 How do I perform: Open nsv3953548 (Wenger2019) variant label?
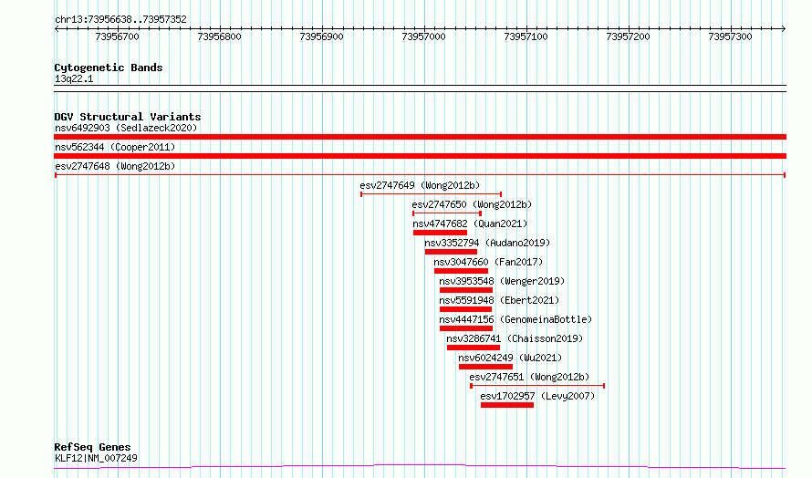[502, 281]
